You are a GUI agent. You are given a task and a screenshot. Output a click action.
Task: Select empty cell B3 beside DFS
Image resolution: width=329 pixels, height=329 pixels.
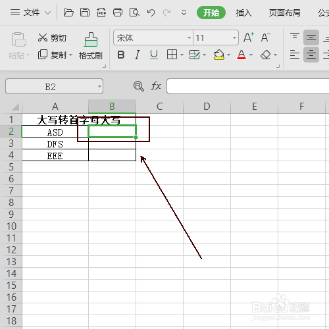pos(112,143)
